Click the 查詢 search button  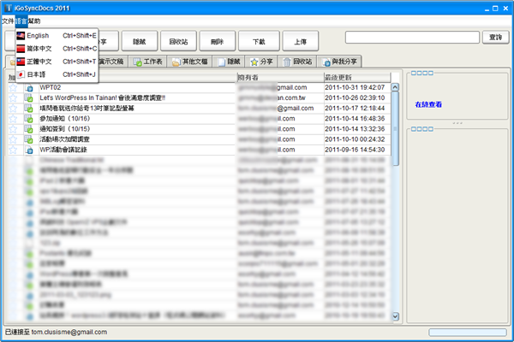(x=495, y=38)
